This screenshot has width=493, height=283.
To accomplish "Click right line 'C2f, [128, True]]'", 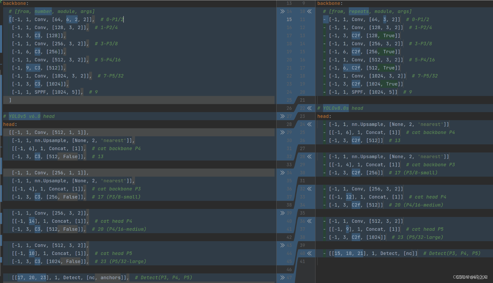I will (362, 36).
